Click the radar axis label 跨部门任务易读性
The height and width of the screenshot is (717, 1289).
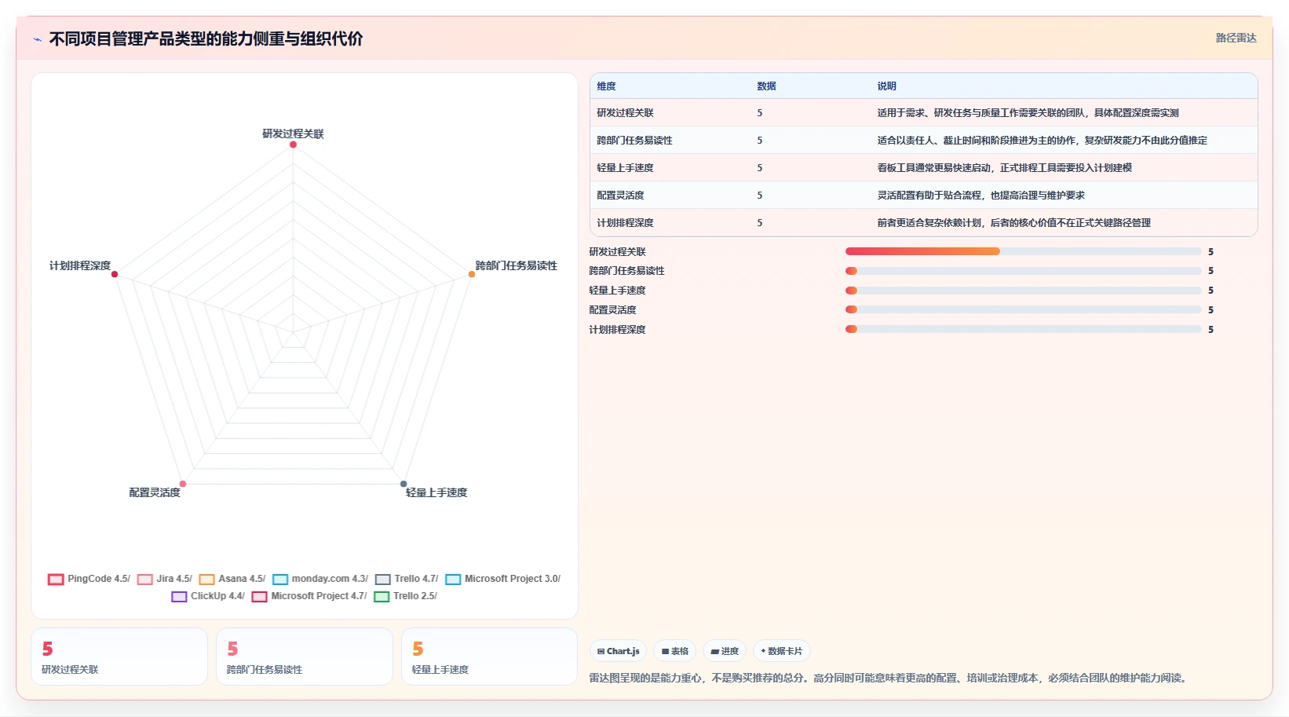pos(516,265)
